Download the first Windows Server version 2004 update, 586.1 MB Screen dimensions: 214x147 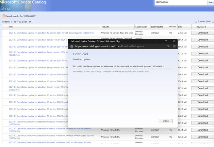pyautogui.click(x=202, y=40)
